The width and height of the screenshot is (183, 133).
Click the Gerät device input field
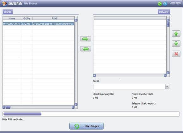click(129, 87)
